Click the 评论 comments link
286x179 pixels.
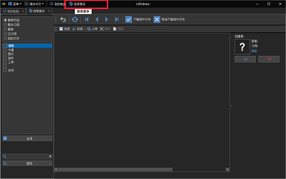point(254,50)
